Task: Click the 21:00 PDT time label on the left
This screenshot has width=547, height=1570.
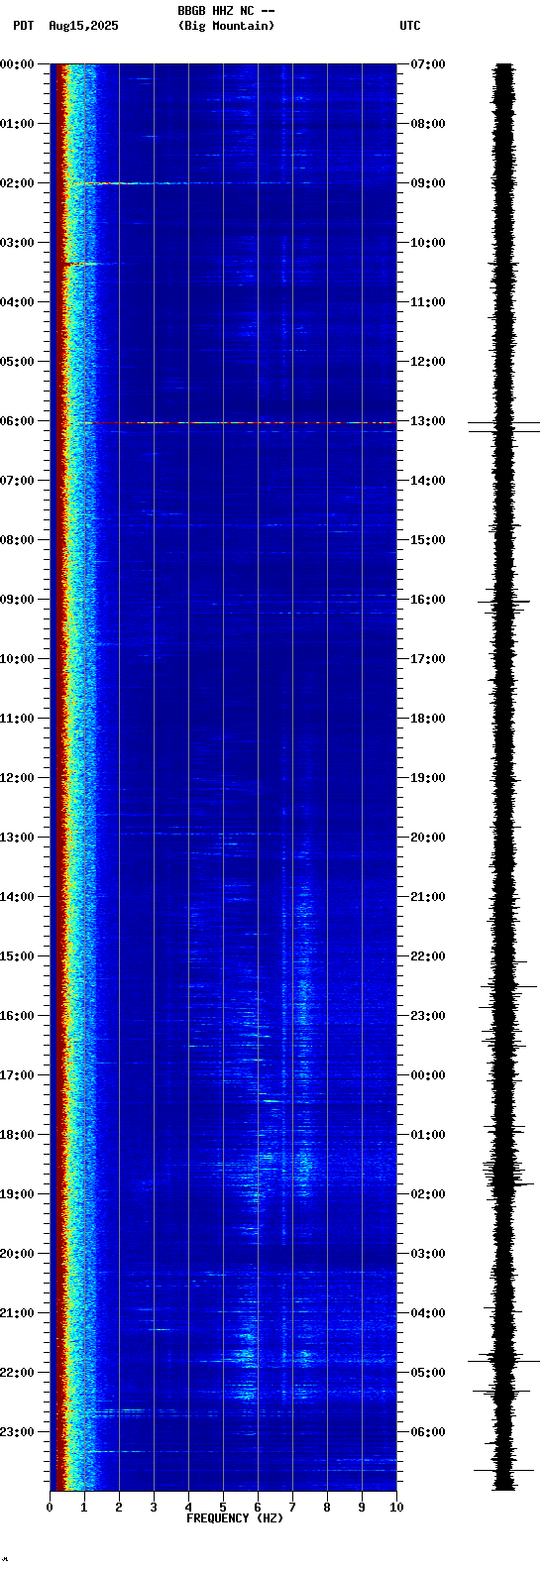Action: (x=17, y=1313)
